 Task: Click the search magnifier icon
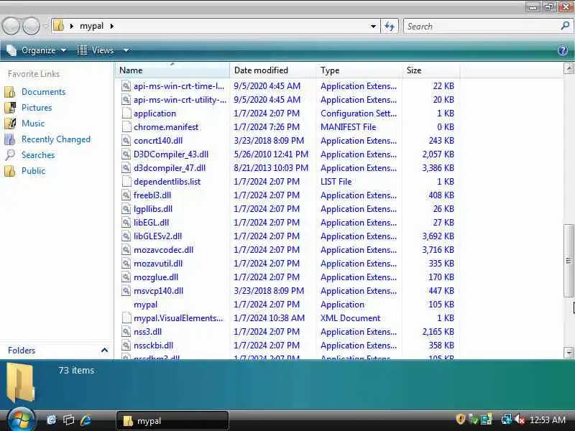click(x=565, y=26)
